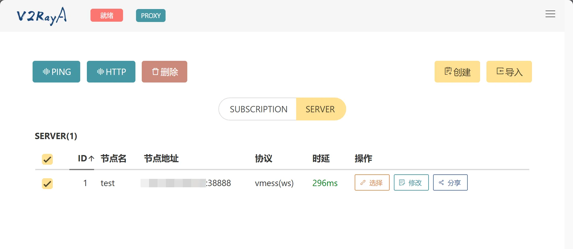Toggle the select-all header checkbox
573x249 pixels.
[x=47, y=159]
